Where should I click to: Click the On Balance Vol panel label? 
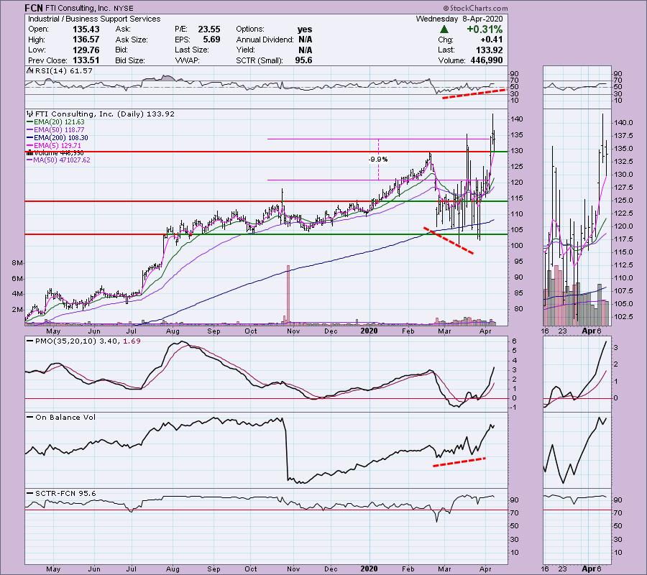pyautogui.click(x=65, y=418)
